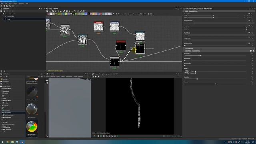Click the pencil icon in the Library toolbar

click(x=7, y=76)
